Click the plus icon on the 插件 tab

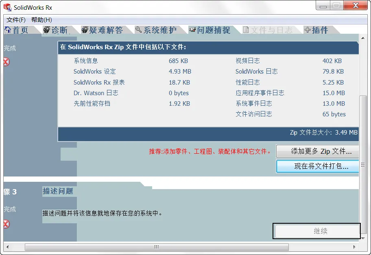click(x=308, y=30)
